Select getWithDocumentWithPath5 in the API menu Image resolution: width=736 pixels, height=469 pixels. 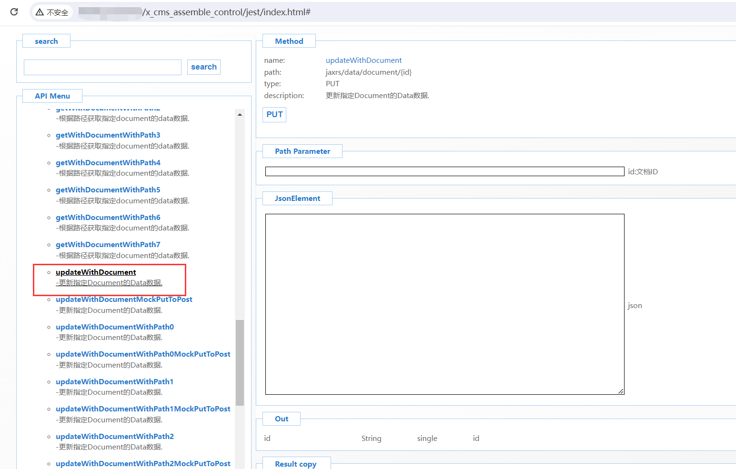tap(108, 190)
